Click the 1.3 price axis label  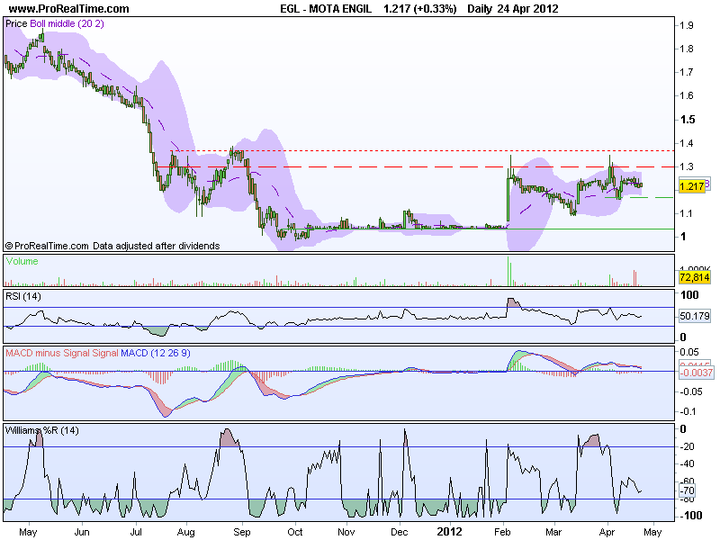(x=687, y=167)
